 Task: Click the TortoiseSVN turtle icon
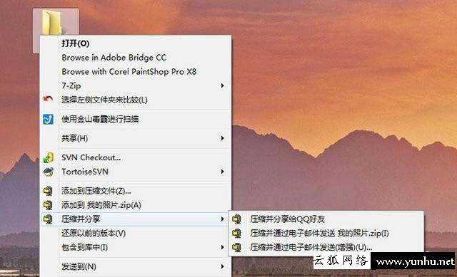[x=48, y=172]
